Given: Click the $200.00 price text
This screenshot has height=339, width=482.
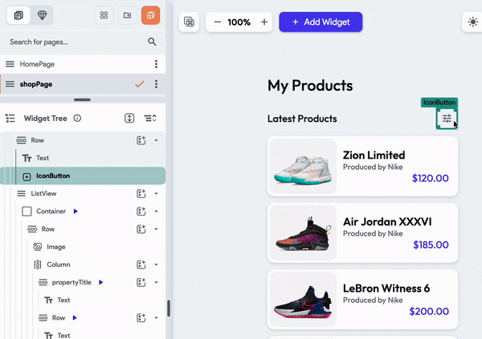Looking at the screenshot, I should click(x=429, y=312).
